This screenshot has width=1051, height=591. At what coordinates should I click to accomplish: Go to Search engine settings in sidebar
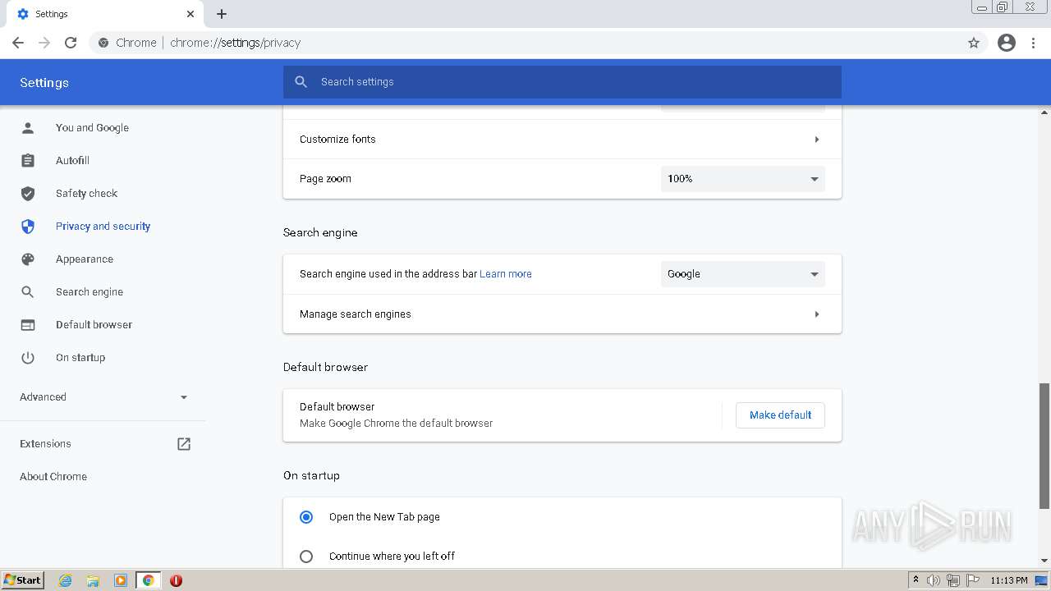[x=89, y=292]
